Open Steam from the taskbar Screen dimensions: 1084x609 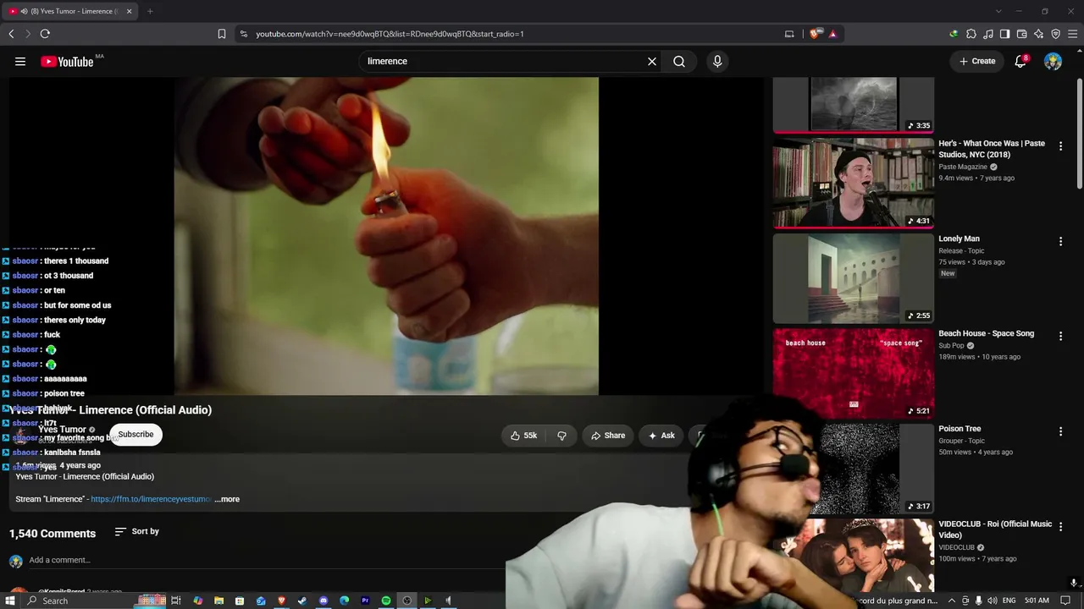(x=302, y=601)
